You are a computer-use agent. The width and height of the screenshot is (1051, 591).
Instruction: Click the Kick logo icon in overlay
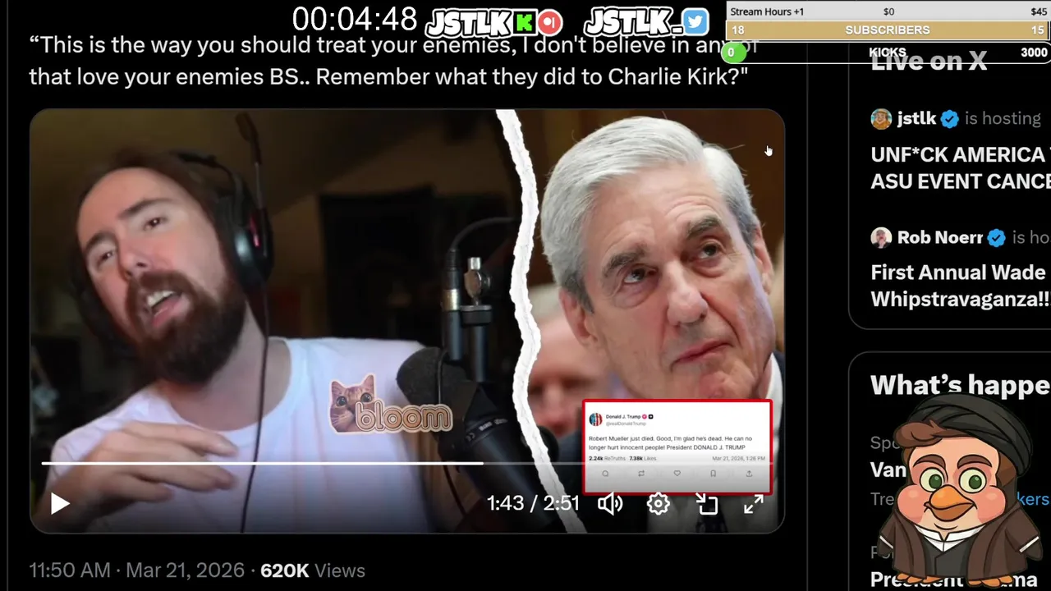524,22
